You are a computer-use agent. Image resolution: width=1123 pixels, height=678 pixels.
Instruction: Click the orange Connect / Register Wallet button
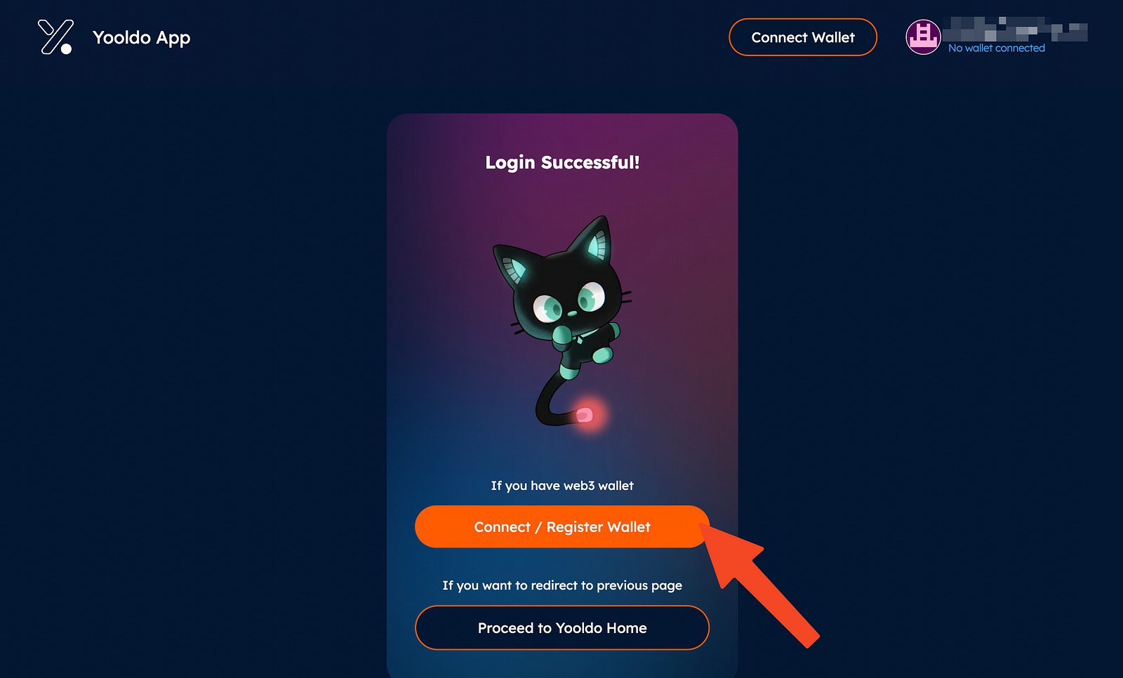click(x=562, y=526)
